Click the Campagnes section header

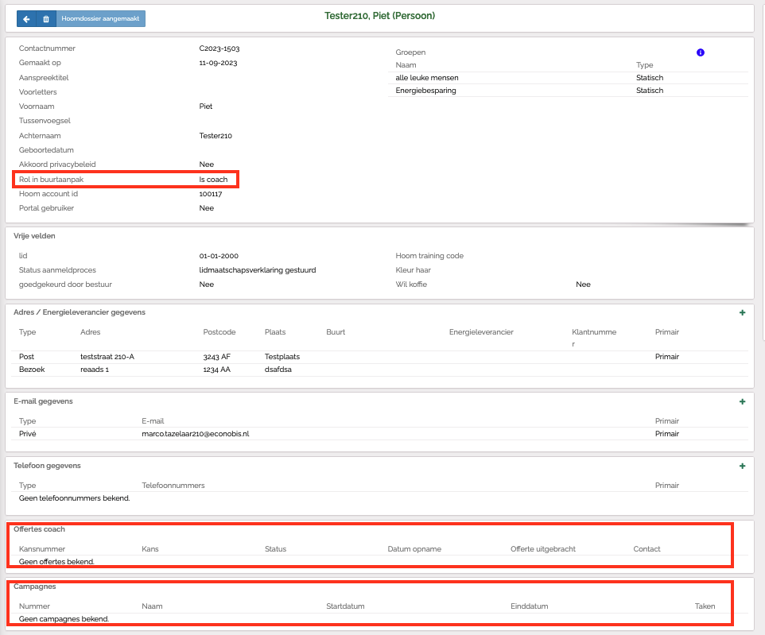tap(35, 586)
